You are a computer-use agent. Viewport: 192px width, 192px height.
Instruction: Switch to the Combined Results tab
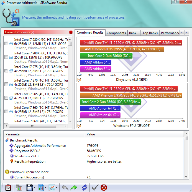point(90,32)
